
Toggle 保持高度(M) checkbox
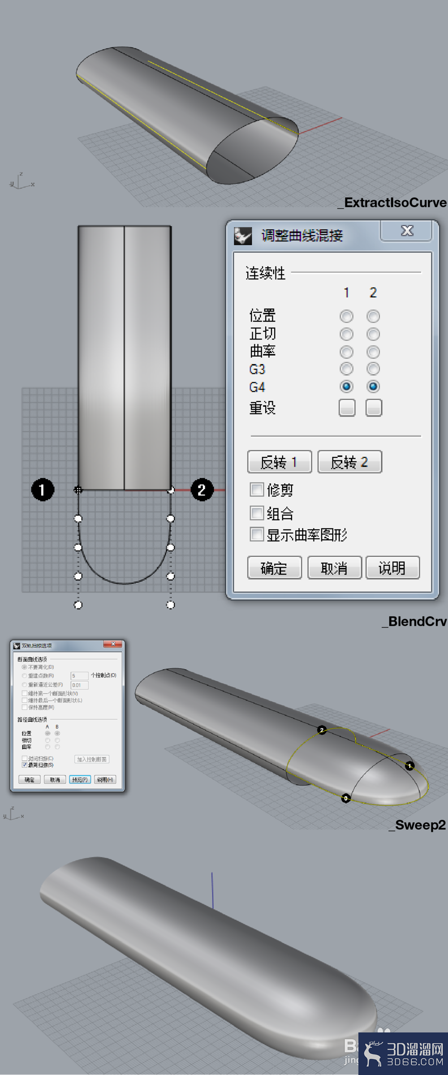(25, 707)
